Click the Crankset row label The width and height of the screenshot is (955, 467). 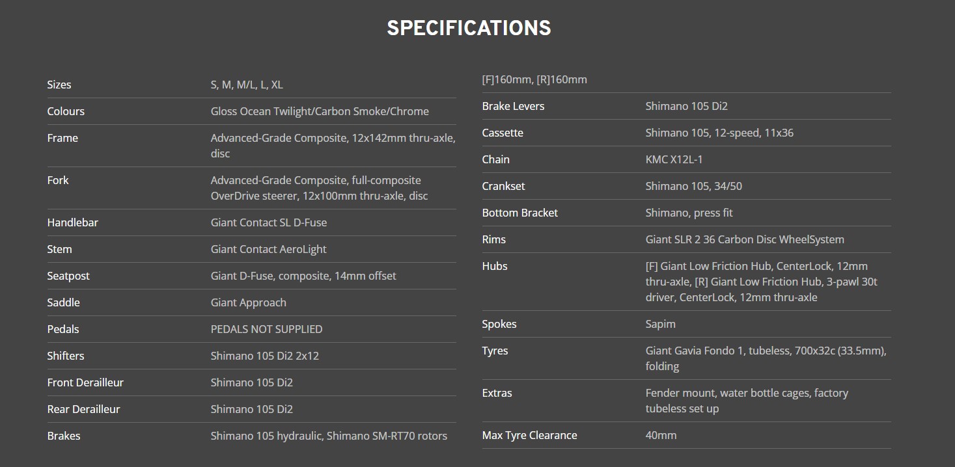(503, 186)
